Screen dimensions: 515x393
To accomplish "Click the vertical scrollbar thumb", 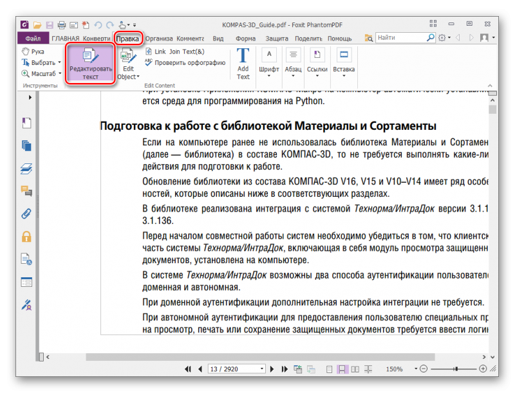I will (492, 109).
